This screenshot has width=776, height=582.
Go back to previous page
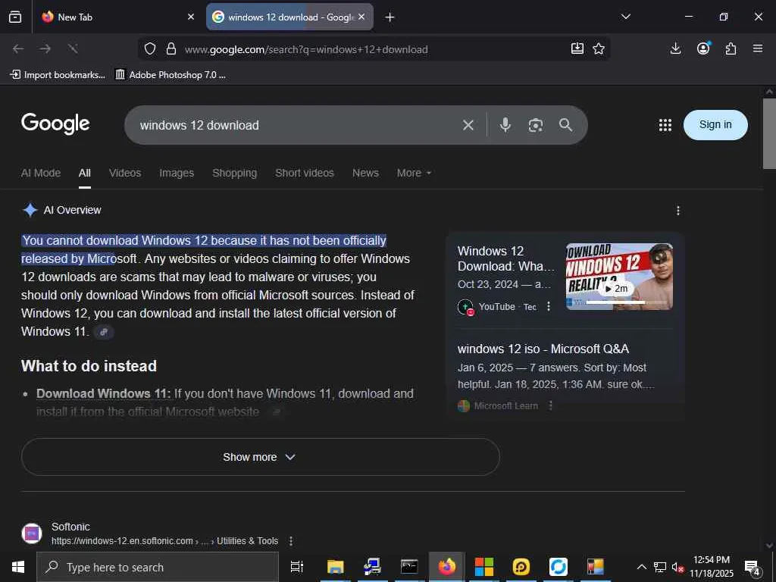[x=18, y=48]
